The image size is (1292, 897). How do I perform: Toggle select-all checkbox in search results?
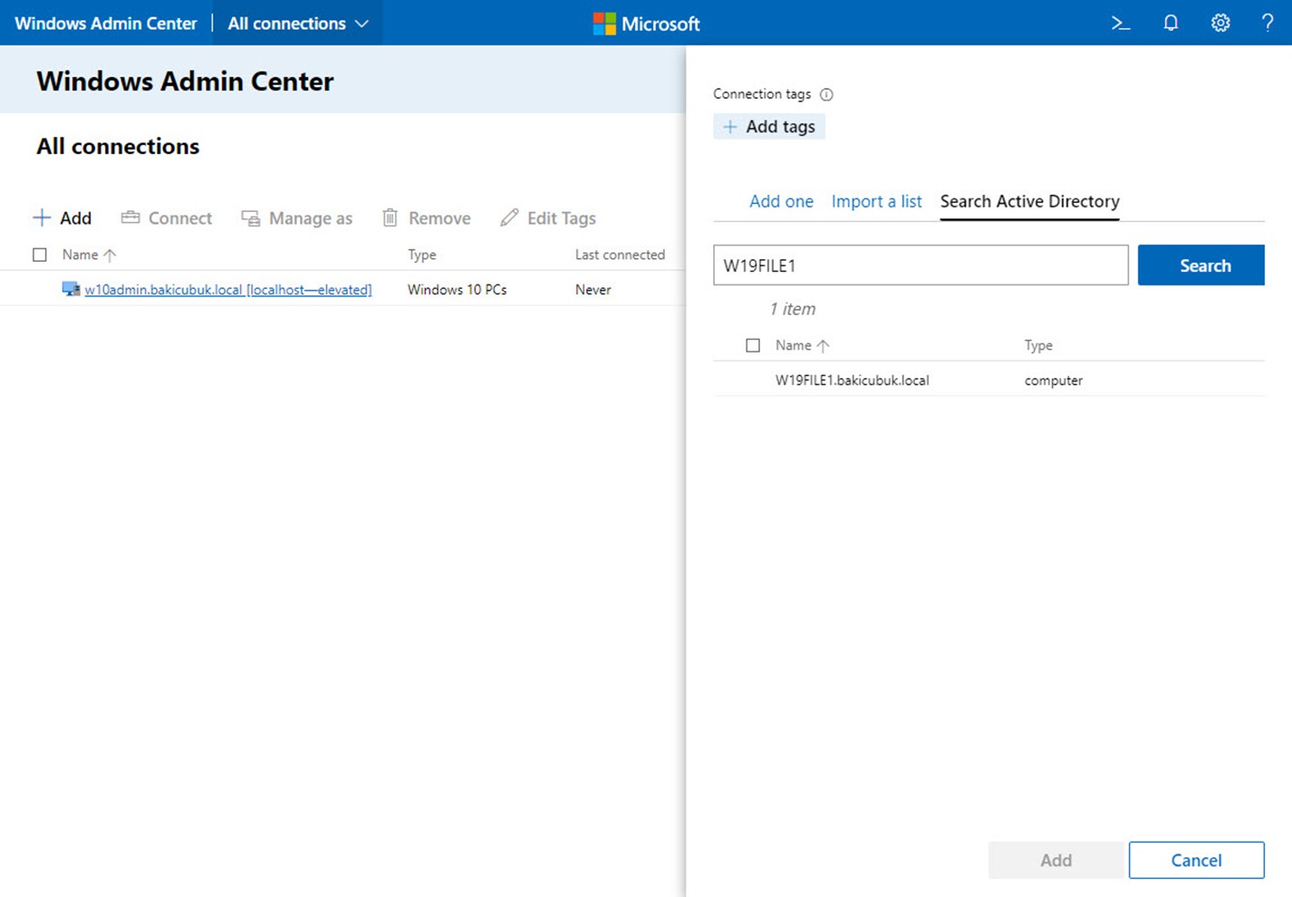click(753, 345)
